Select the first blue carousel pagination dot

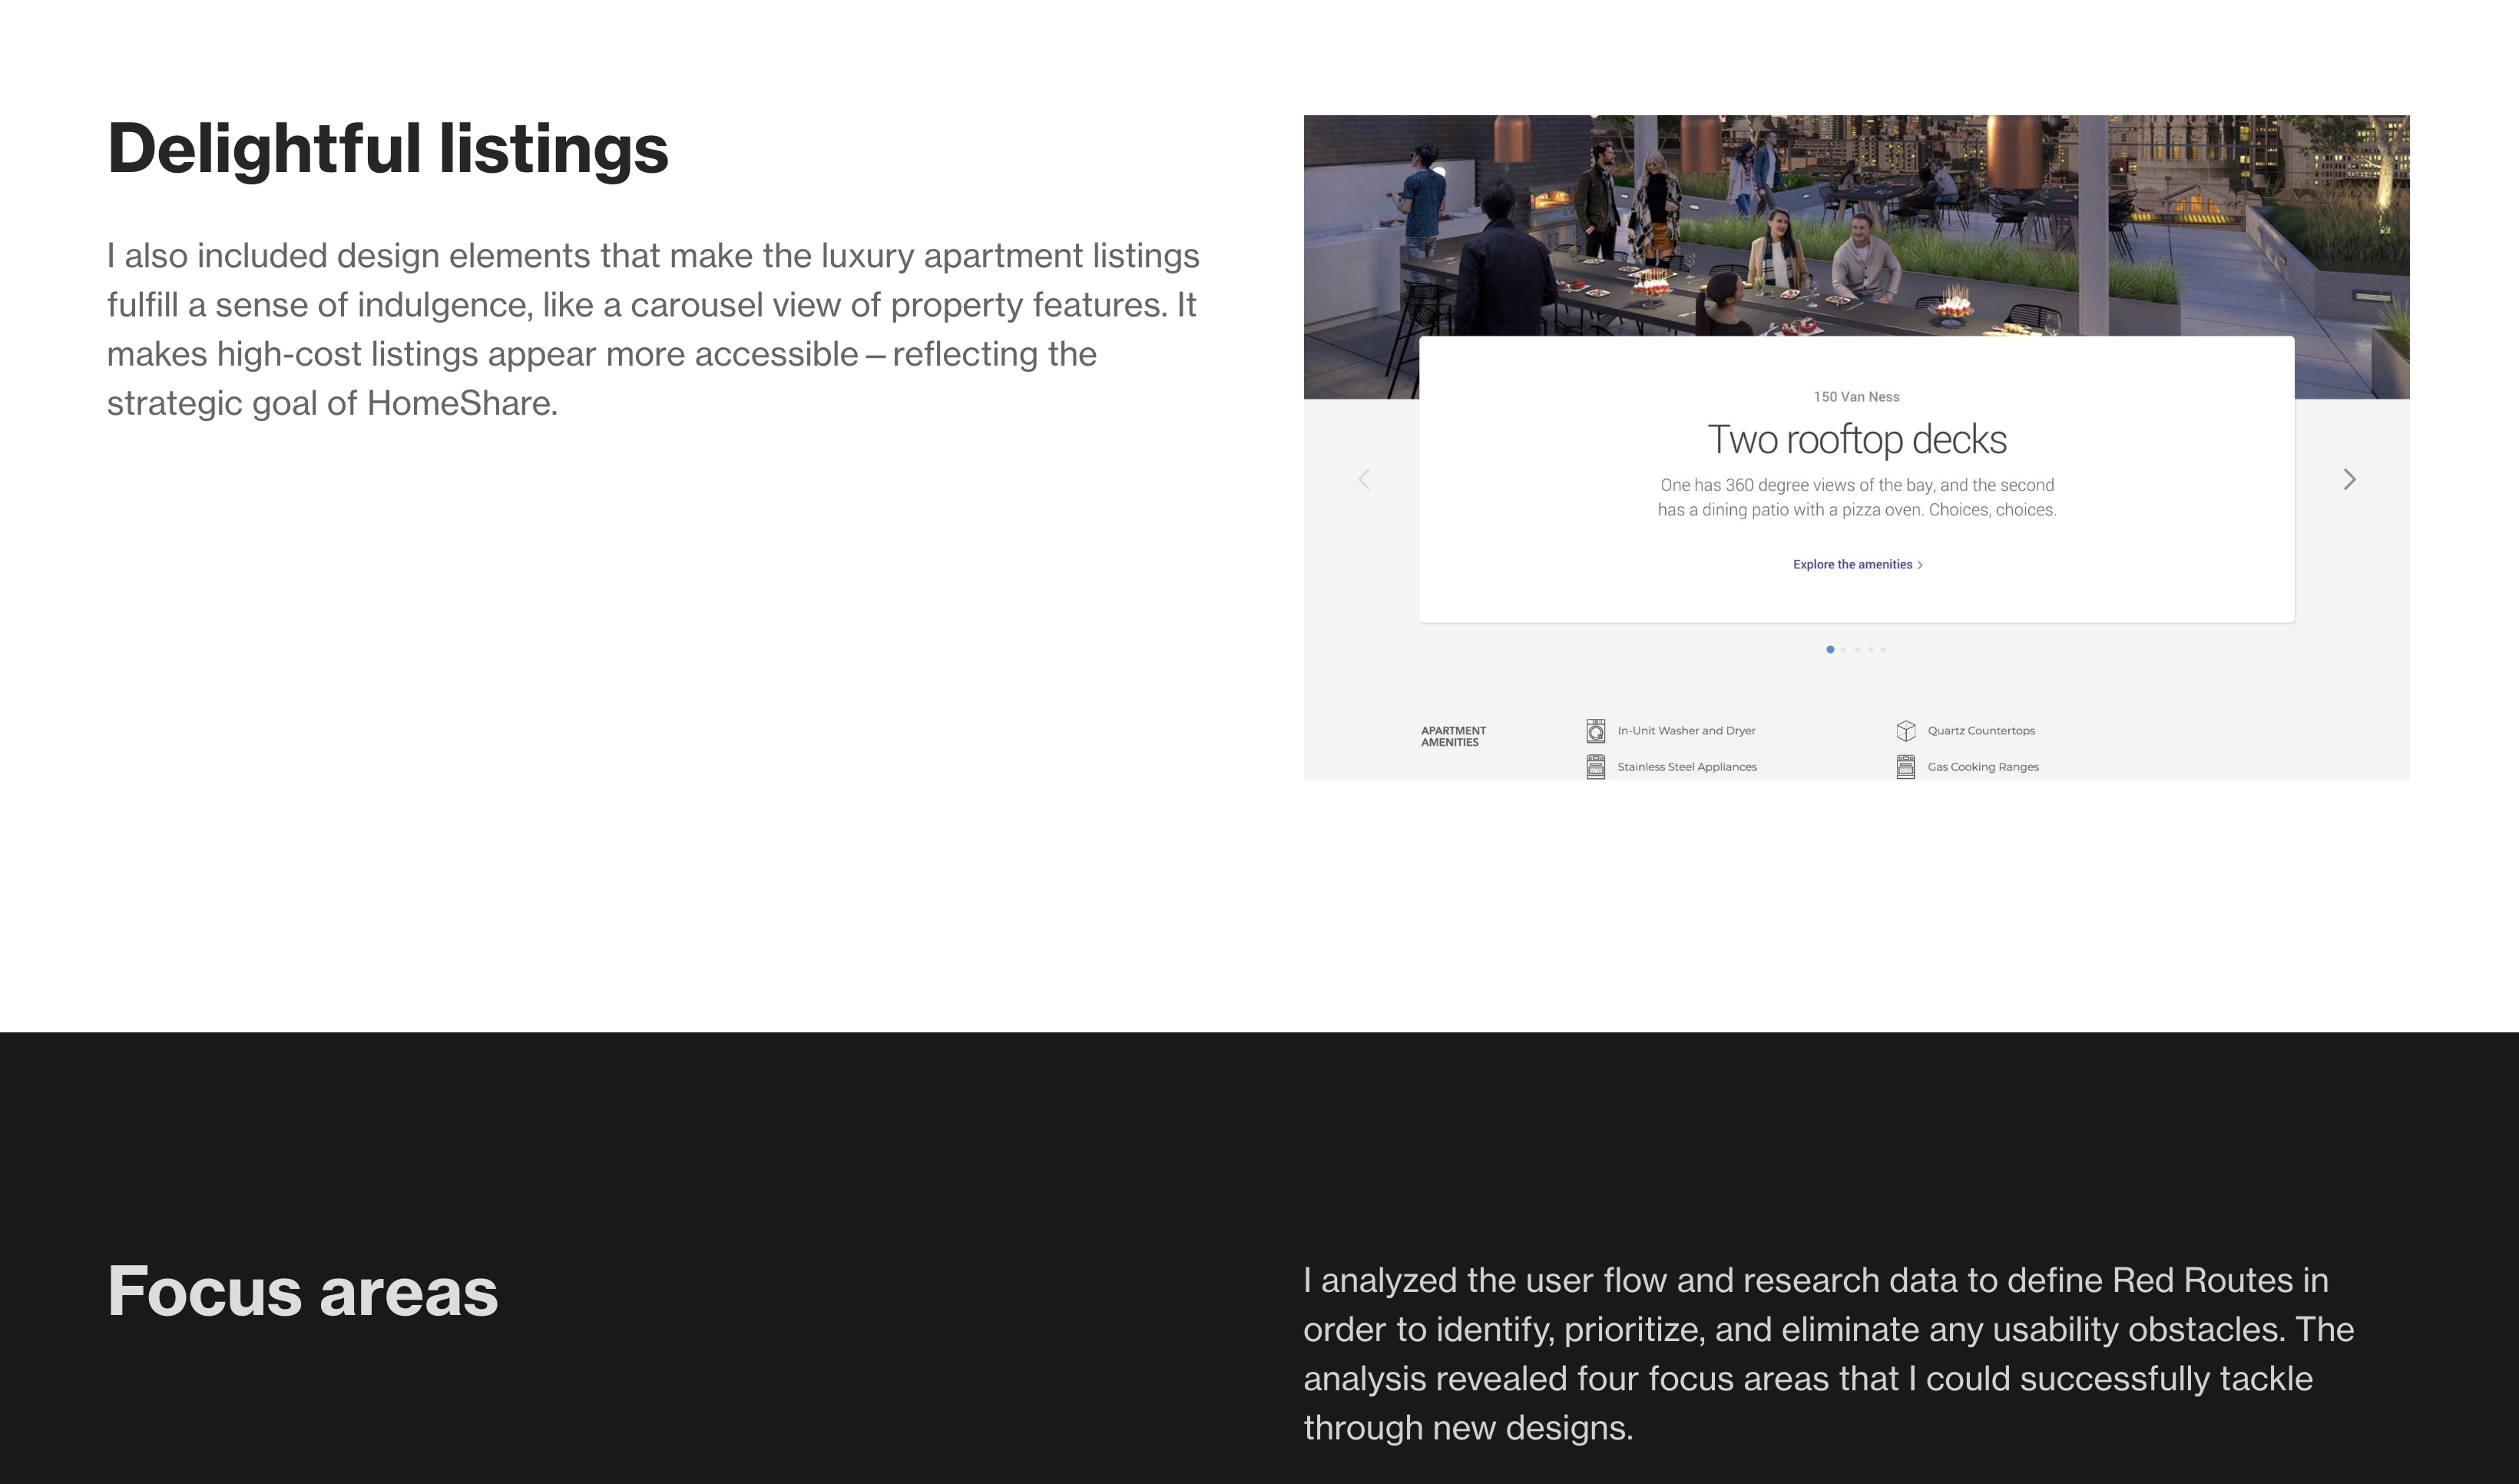pyautogui.click(x=1830, y=650)
